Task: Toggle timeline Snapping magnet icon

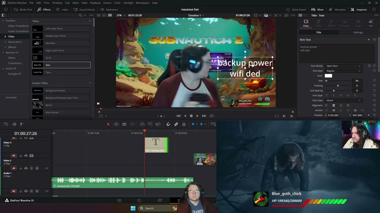Action: (168, 124)
